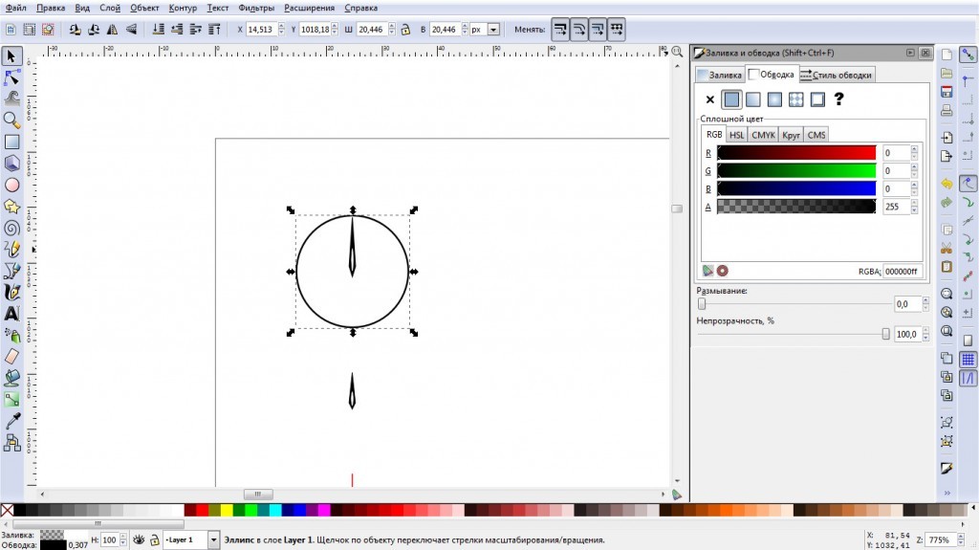Adjust the opacity percent stepper
The image size is (979, 550).
925,335
